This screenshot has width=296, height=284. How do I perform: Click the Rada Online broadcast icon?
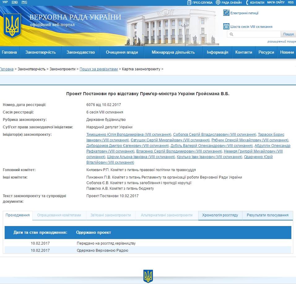[218, 2]
